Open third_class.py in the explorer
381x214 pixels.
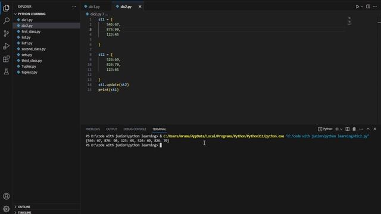click(x=32, y=61)
